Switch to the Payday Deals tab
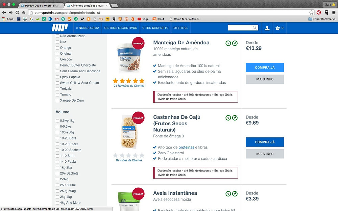The image size is (338, 211). pos(41,6)
